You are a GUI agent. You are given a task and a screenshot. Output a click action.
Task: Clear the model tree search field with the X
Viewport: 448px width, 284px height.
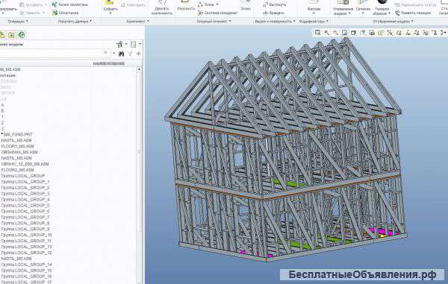click(x=105, y=53)
